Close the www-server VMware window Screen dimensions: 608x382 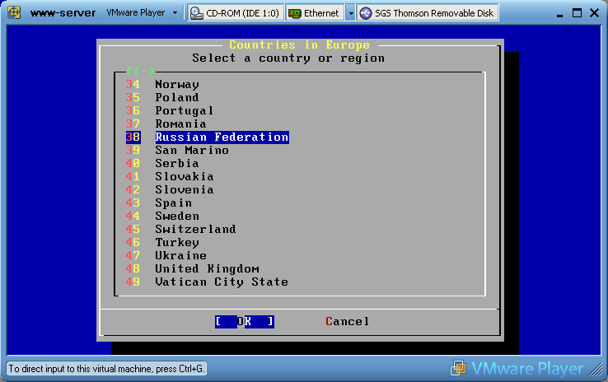pos(594,13)
